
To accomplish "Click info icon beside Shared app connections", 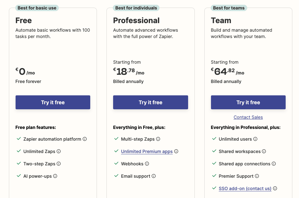I will pyautogui.click(x=274, y=164).
